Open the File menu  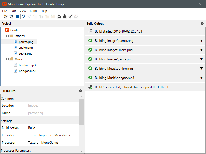tap(4, 11)
